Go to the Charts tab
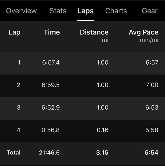Viewport: 165px width, 166px height. click(x=116, y=11)
